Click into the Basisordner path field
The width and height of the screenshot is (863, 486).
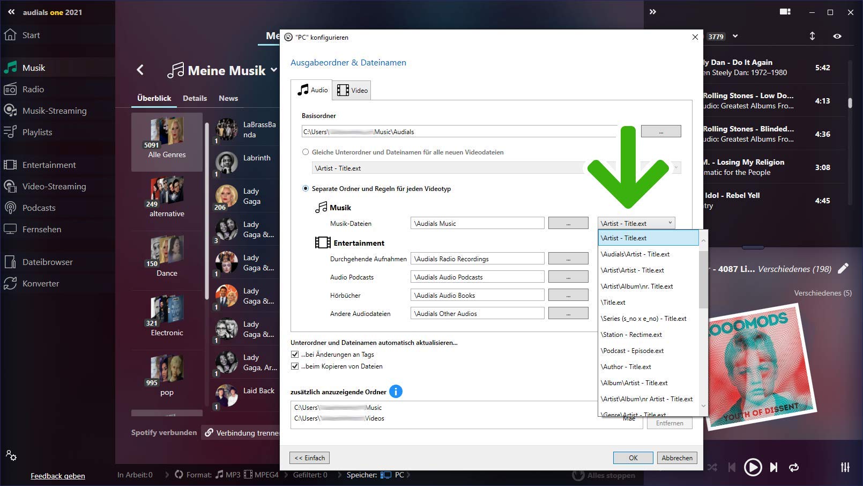460,131
